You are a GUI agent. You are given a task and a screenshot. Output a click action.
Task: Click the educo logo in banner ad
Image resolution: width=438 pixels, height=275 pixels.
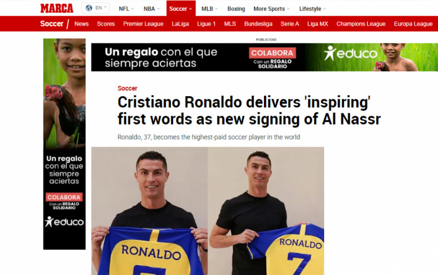(350, 53)
